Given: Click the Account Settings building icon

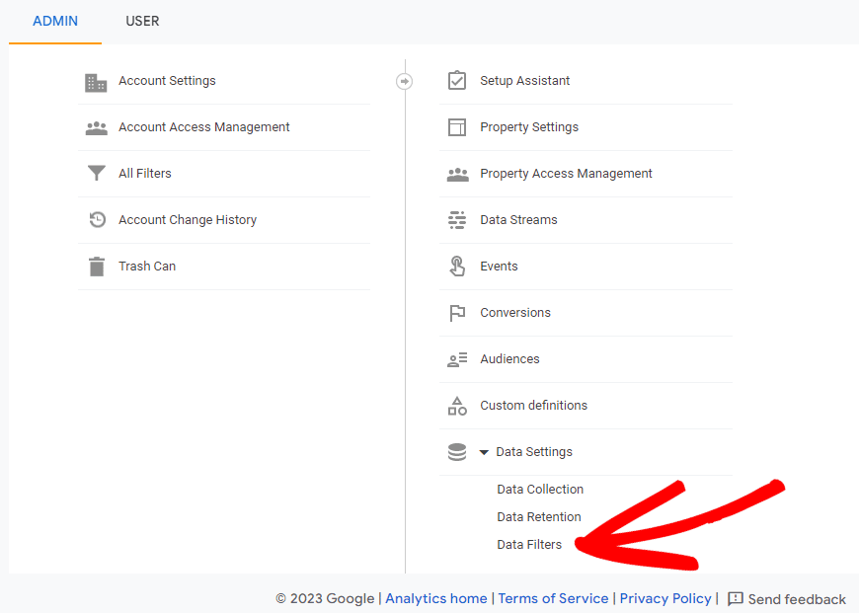Looking at the screenshot, I should pos(96,82).
